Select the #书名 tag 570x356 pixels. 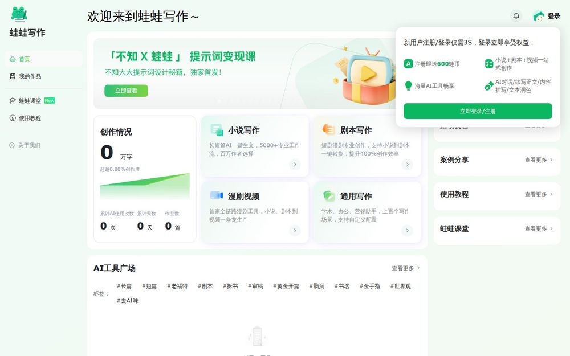pos(341,287)
